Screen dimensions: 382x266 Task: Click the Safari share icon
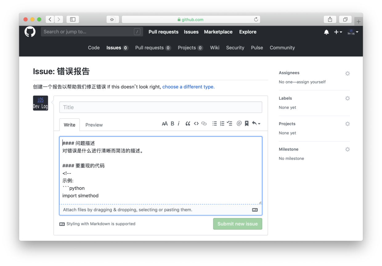pos(330,19)
